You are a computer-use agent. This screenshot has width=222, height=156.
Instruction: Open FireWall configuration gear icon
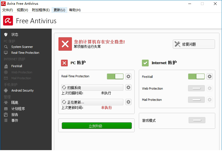(210, 76)
